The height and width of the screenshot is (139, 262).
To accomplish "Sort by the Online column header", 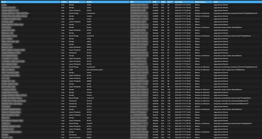I will click(x=64, y=2).
